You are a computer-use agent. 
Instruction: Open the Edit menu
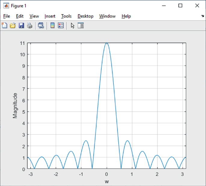pos(20,16)
